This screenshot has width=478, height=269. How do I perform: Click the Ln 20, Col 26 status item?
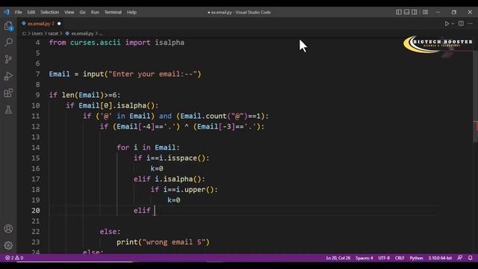tap(338, 258)
